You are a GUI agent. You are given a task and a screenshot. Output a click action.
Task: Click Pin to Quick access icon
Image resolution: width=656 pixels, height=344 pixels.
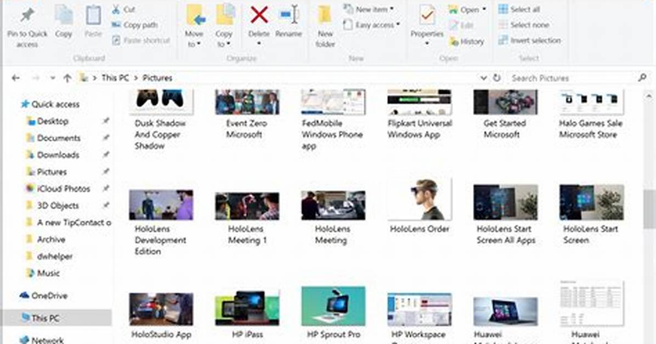(x=27, y=16)
